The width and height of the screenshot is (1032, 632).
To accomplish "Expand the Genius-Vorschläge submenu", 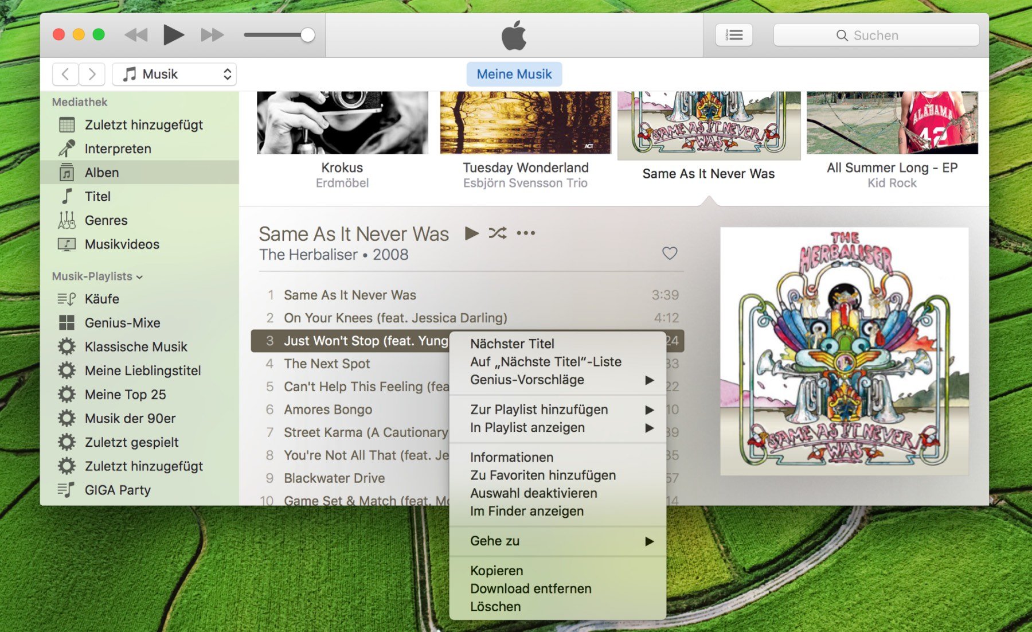I will click(x=558, y=380).
